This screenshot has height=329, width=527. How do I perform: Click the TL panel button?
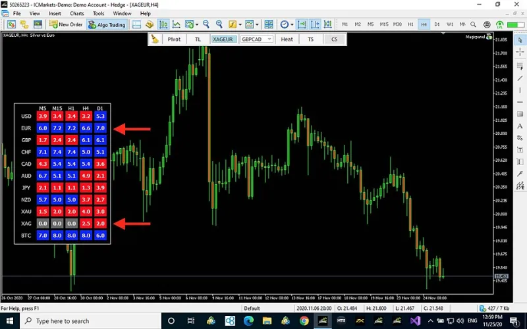click(198, 39)
